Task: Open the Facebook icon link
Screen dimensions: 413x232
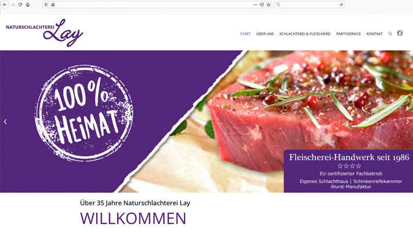Action: [x=400, y=33]
